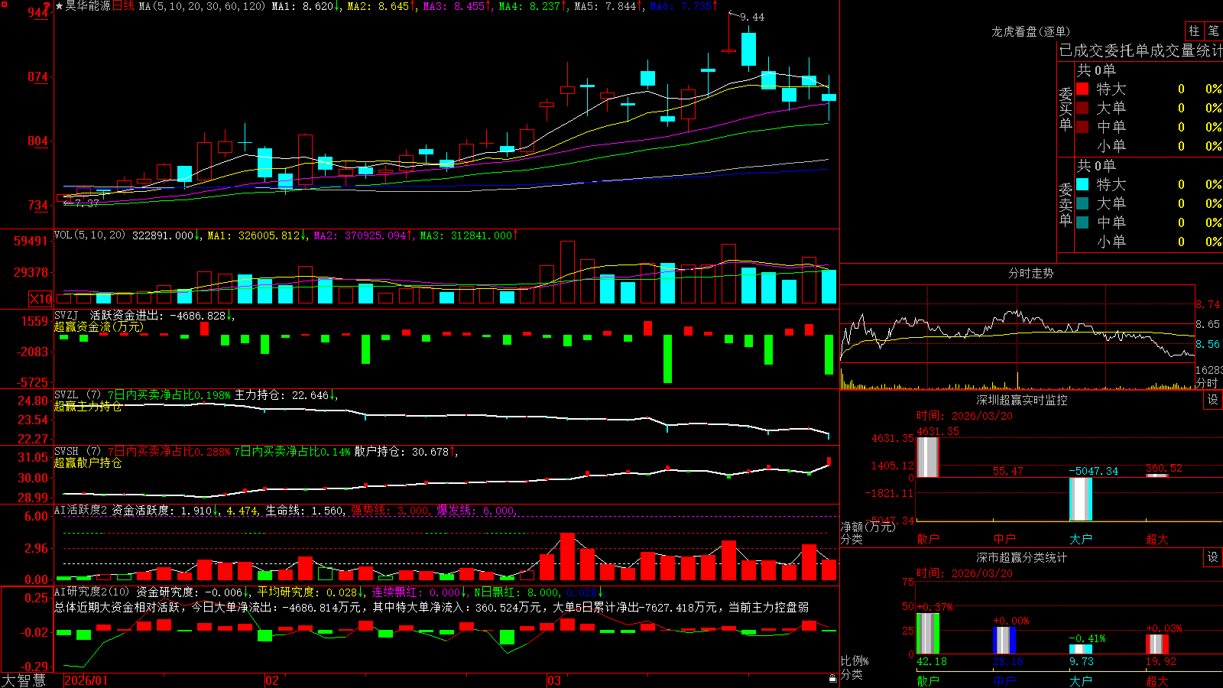The height and width of the screenshot is (688, 1223).
Task: Click the 委买单 vertical section label
Action: [1066, 108]
